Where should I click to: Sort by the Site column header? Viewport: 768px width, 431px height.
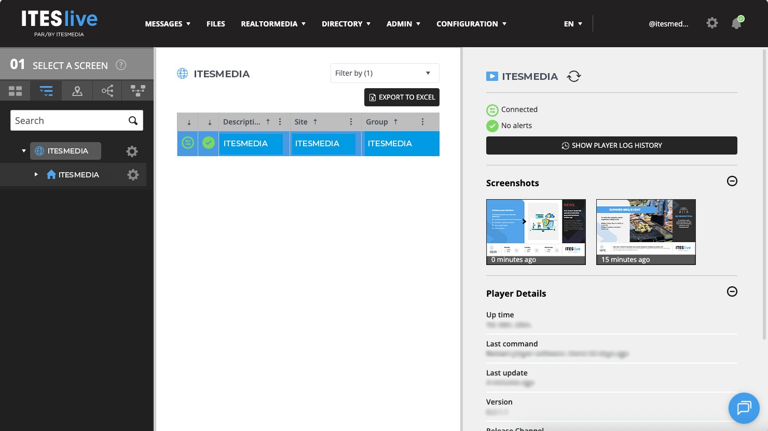(x=306, y=122)
